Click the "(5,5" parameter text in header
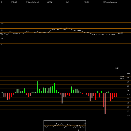Screen dimensions: 131x131 coord(67,2)
